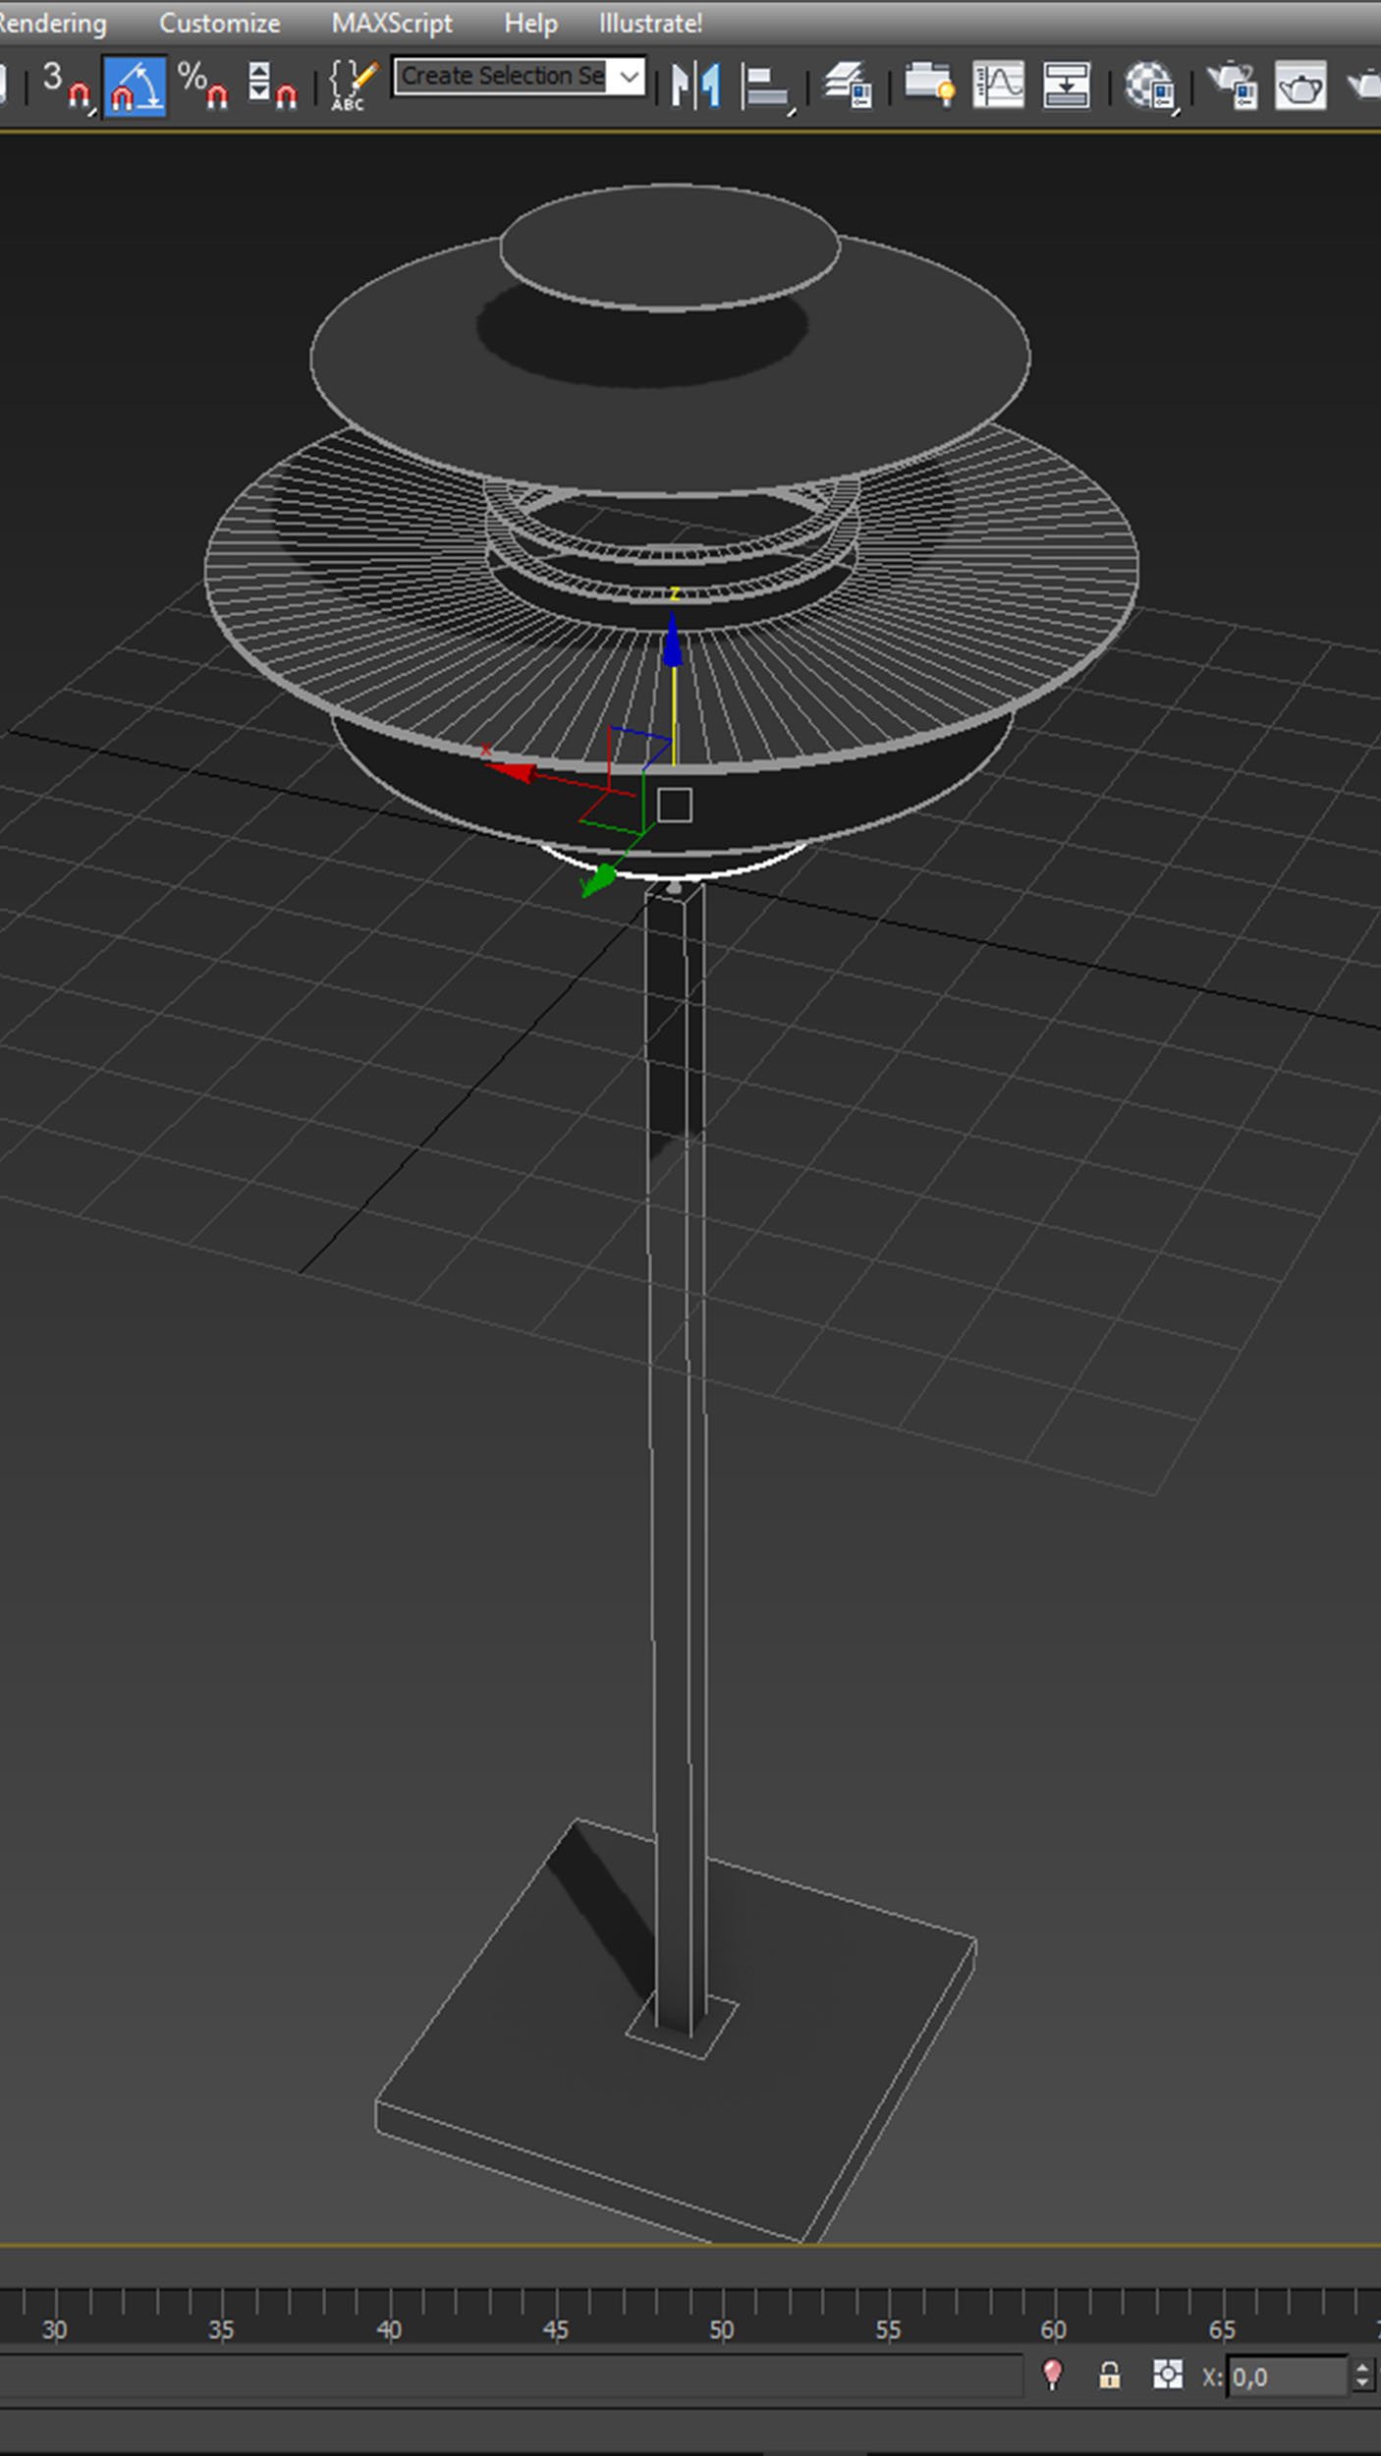The image size is (1381, 2456).
Task: Open the Material Editor
Action: [x=1149, y=85]
